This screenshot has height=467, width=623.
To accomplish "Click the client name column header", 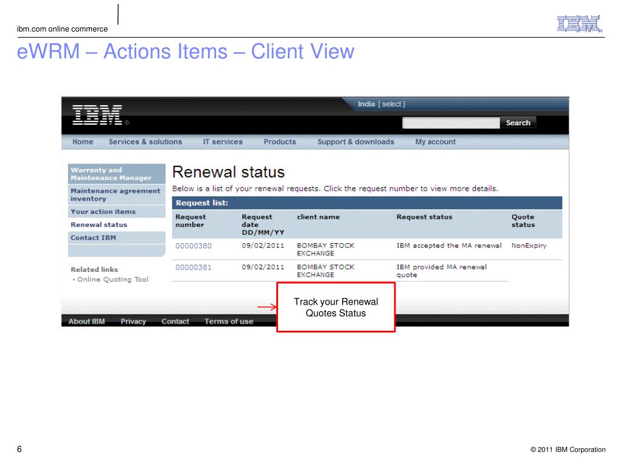I will [x=318, y=217].
